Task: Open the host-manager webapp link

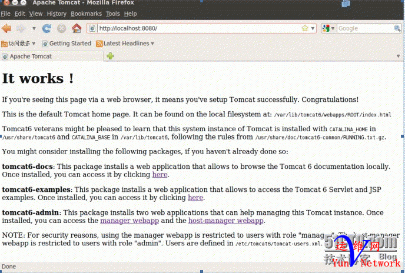Action: pyautogui.click(x=225, y=221)
